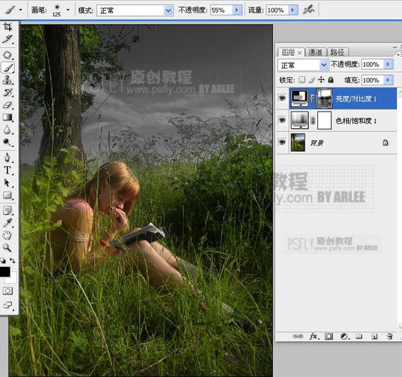The height and width of the screenshot is (377, 402).
Task: Toggle lock transparent pixels
Action: click(x=302, y=80)
